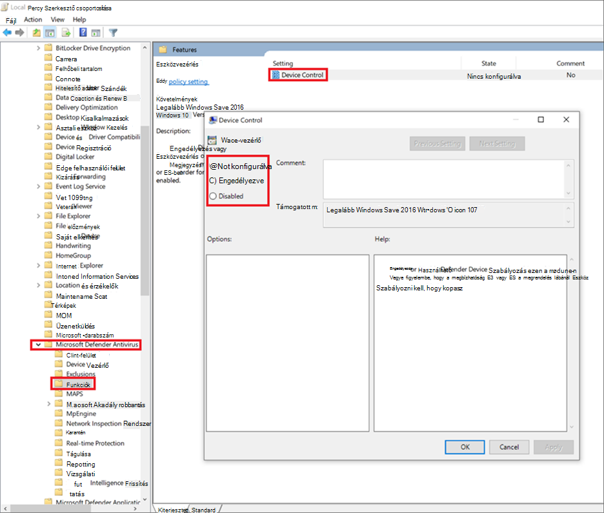Click the Setting column header
Image resolution: width=604 pixels, height=513 pixels.
point(283,63)
